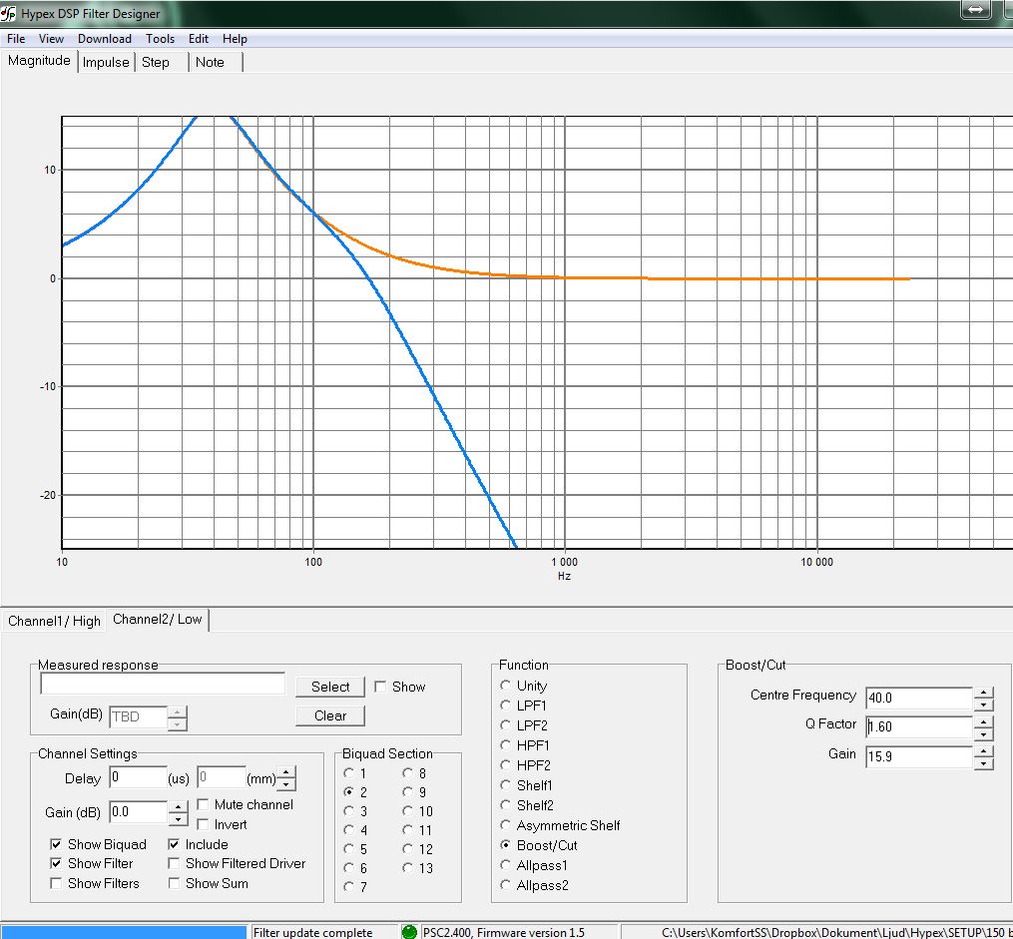
Task: Increase delay value using up arrow
Action: [285, 771]
